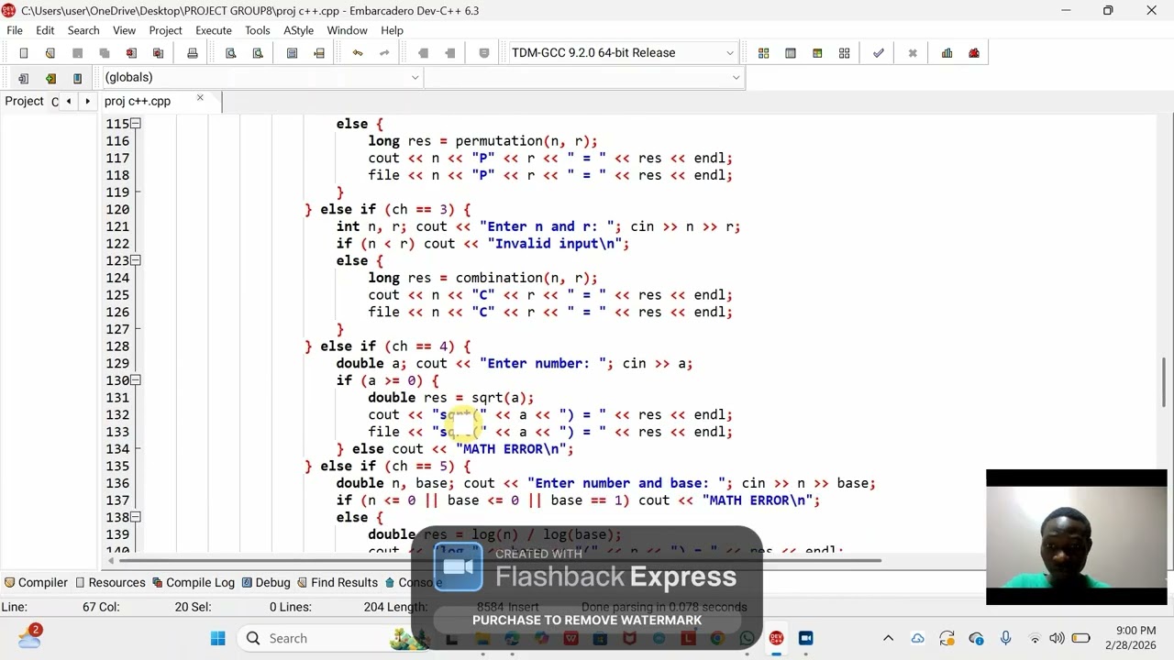Image resolution: width=1174 pixels, height=660 pixels.
Task: Click the first icon left of globals dropdown
Action: 24,78
